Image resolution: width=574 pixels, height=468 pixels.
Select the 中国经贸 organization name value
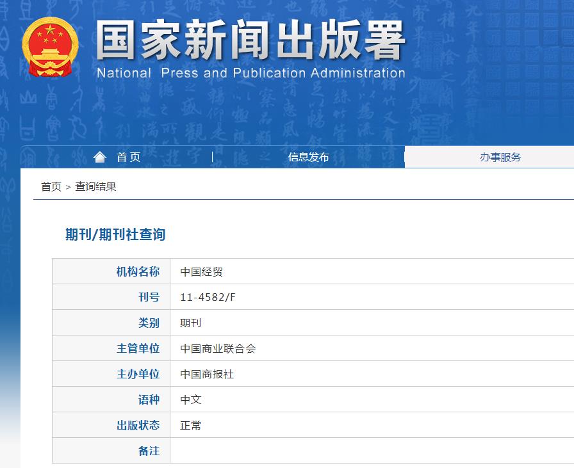tap(201, 271)
